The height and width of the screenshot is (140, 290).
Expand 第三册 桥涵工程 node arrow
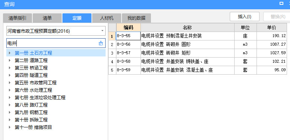(10, 68)
